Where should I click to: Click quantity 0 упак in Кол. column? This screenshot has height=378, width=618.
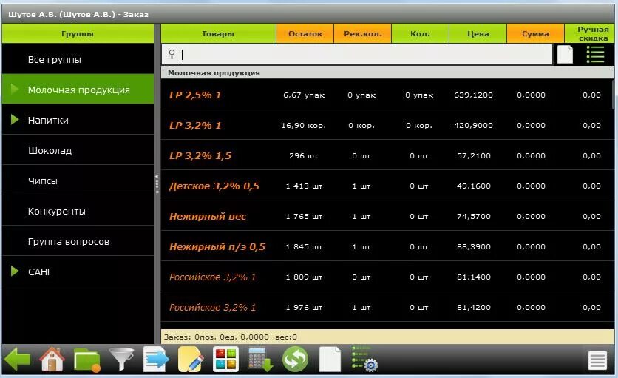click(x=419, y=95)
